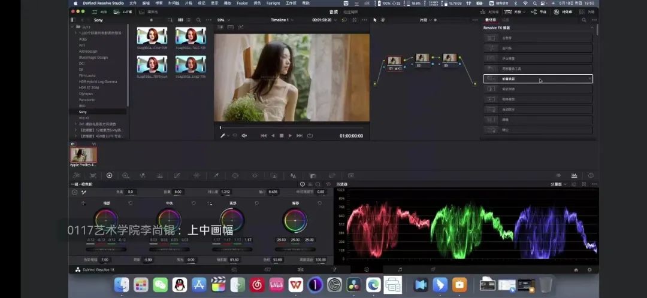Expand the LUTs root folder

tap(73, 27)
